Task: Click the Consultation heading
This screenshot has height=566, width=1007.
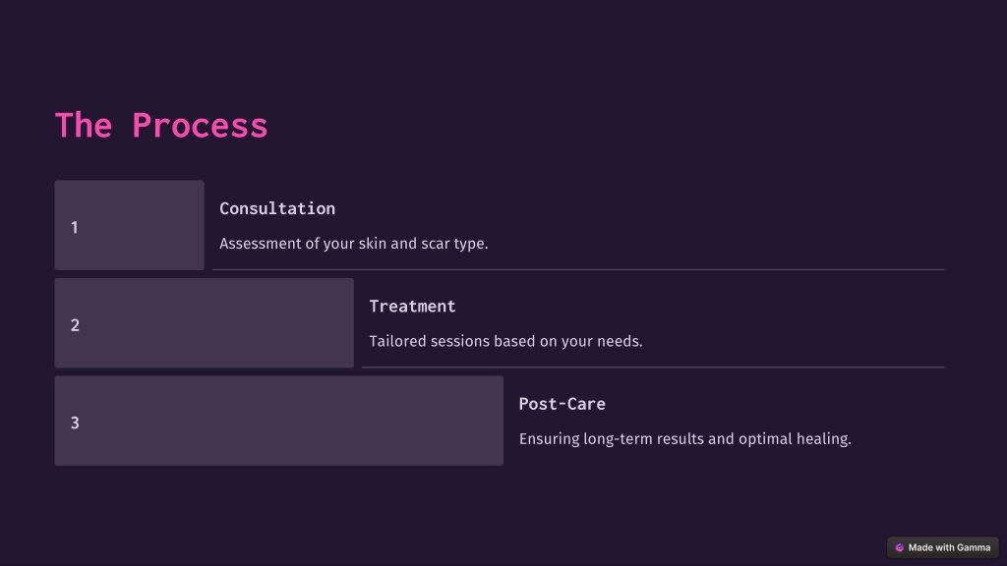Action: click(x=277, y=208)
